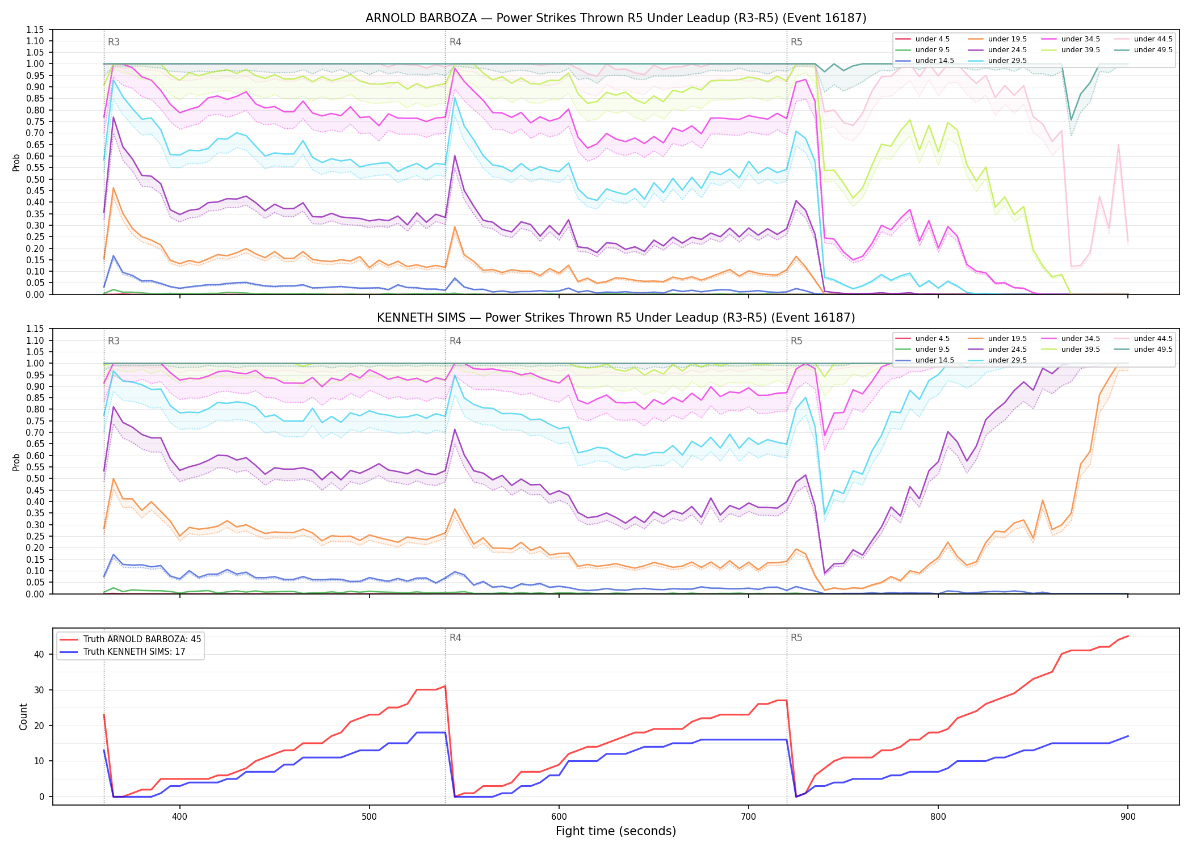Click the R4 round marker in Count chart

point(455,638)
